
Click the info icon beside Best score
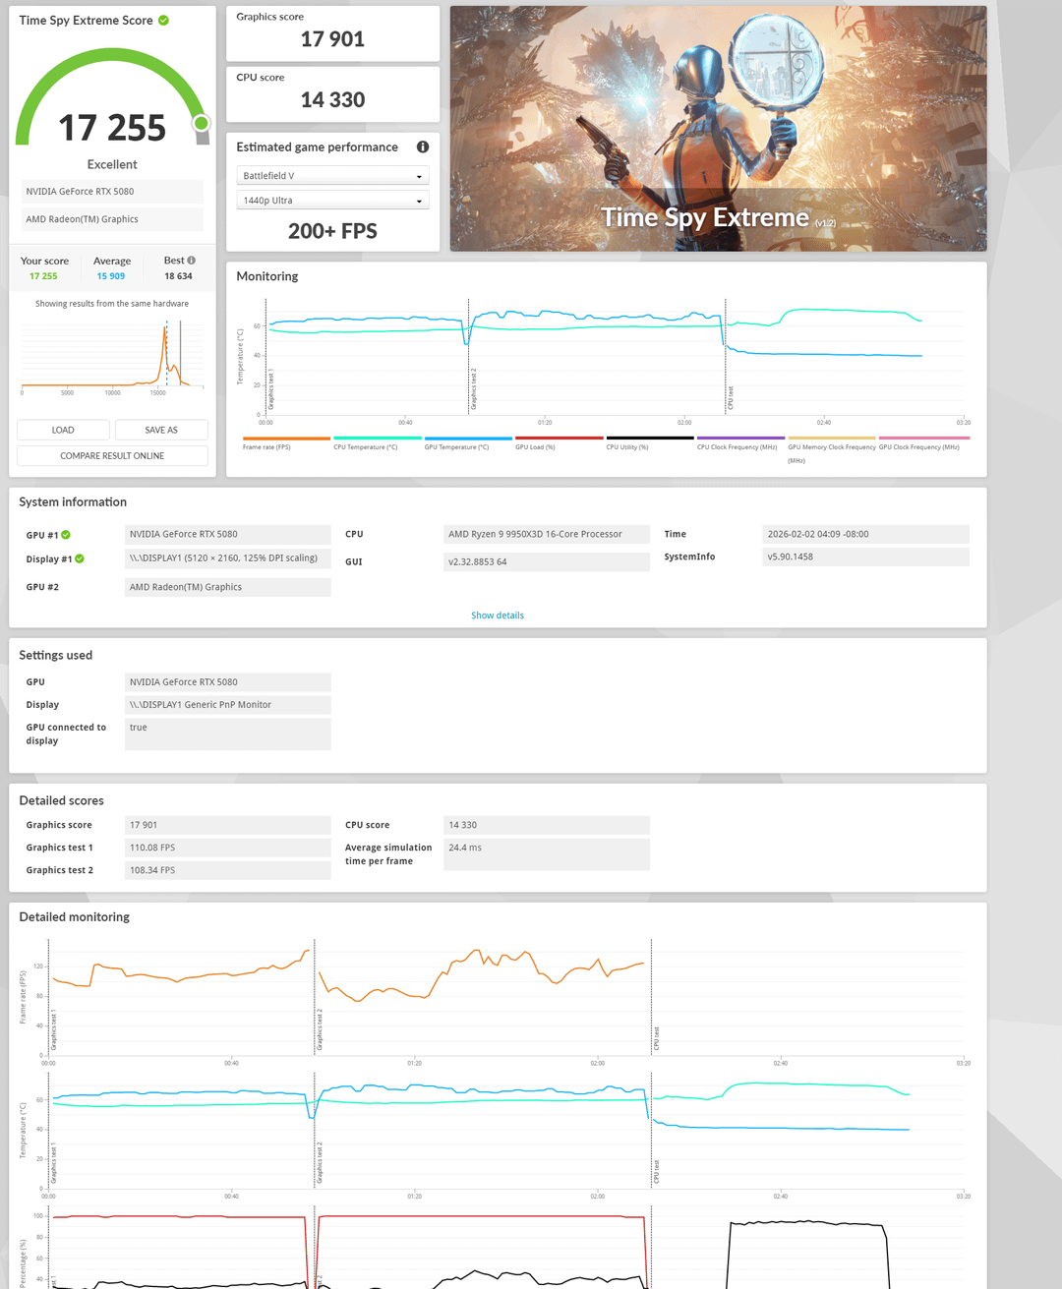pos(192,261)
